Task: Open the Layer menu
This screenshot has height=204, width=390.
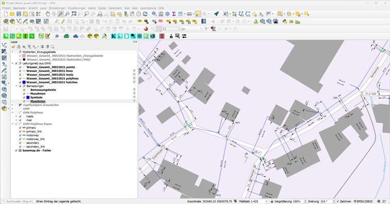Action: (43, 8)
